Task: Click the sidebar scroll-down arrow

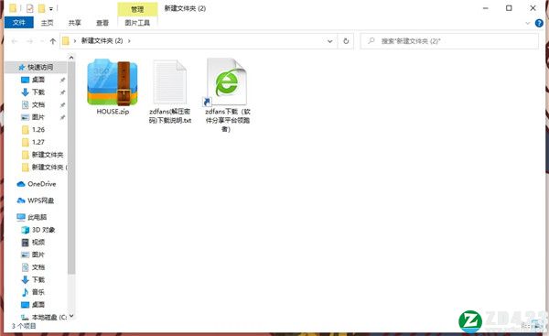Action: [x=71, y=316]
